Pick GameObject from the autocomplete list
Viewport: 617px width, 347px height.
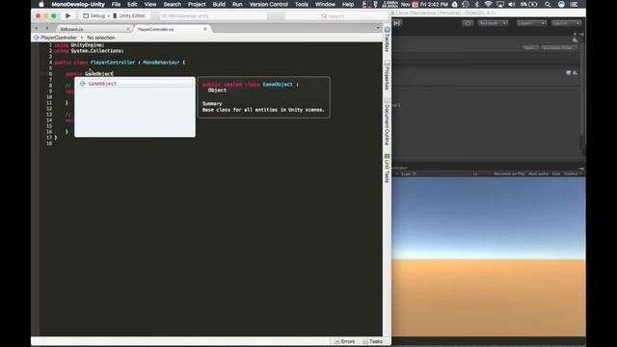(135, 84)
